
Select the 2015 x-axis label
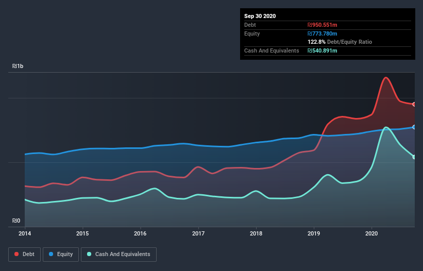click(x=82, y=233)
